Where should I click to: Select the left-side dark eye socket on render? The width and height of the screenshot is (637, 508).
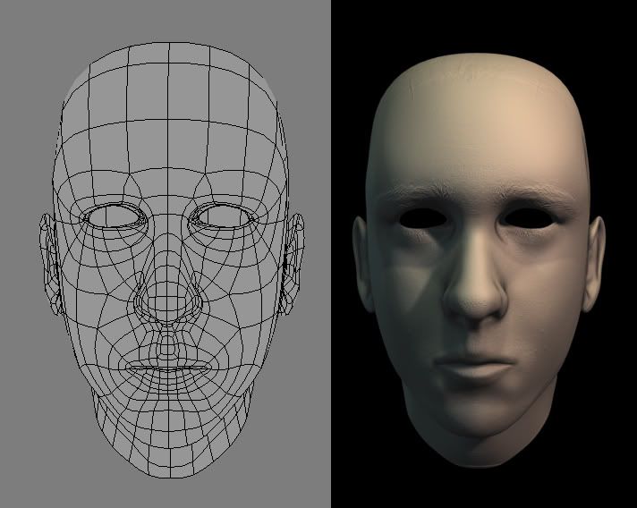[419, 216]
